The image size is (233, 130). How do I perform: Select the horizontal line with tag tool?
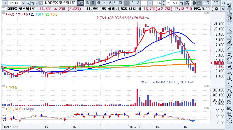229,30
